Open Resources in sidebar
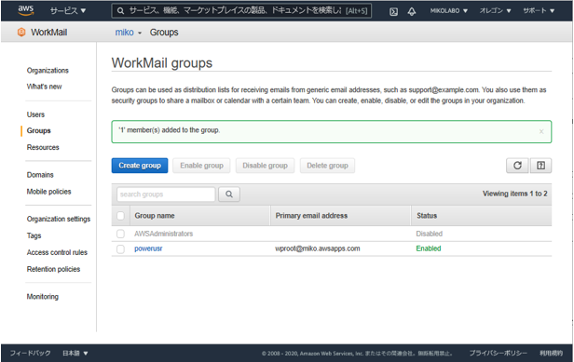The width and height of the screenshot is (574, 362). (x=43, y=147)
